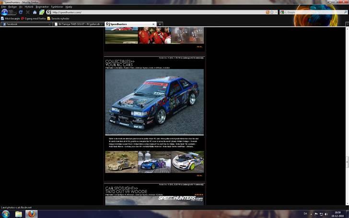Open the blue RC drift car photo

pos(154,102)
